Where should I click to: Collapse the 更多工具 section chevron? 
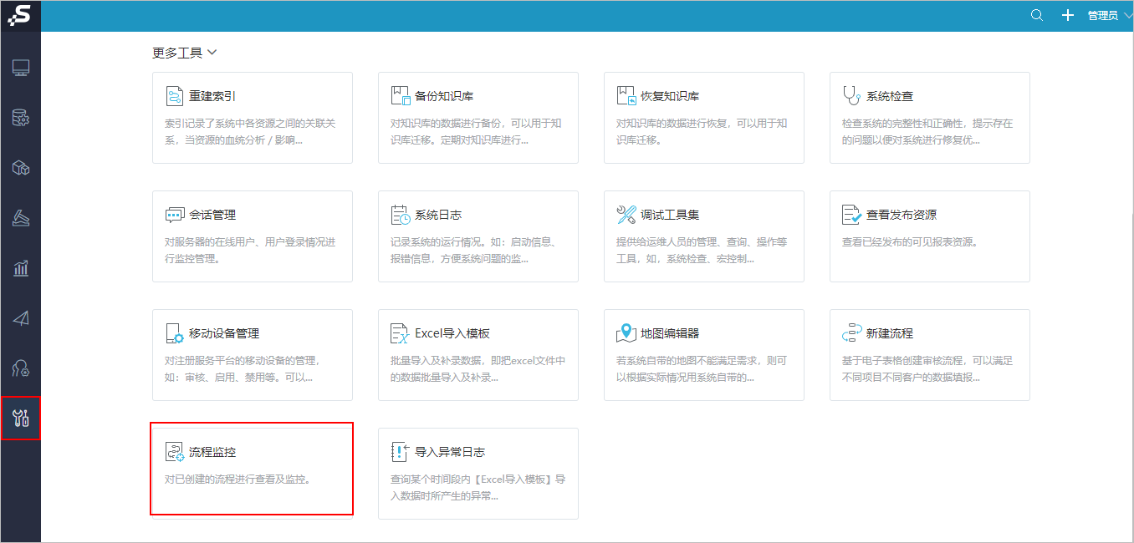212,53
